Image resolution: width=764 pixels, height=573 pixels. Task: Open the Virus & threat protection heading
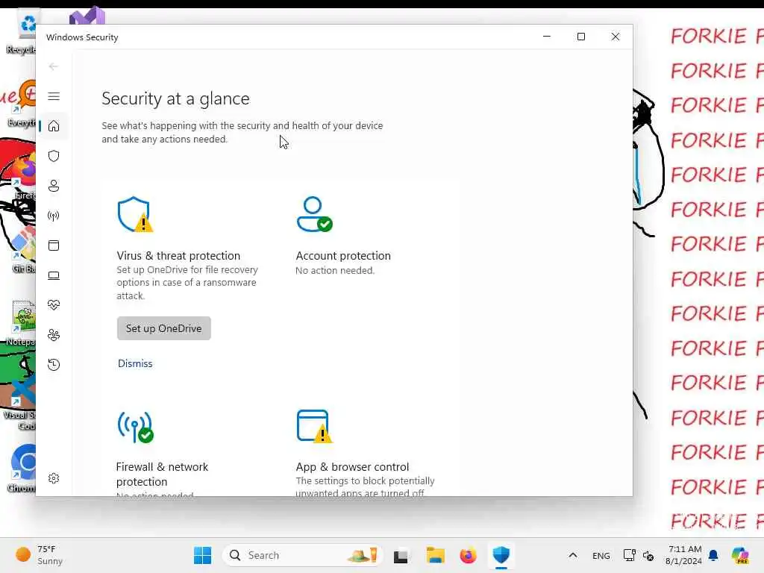click(x=178, y=256)
